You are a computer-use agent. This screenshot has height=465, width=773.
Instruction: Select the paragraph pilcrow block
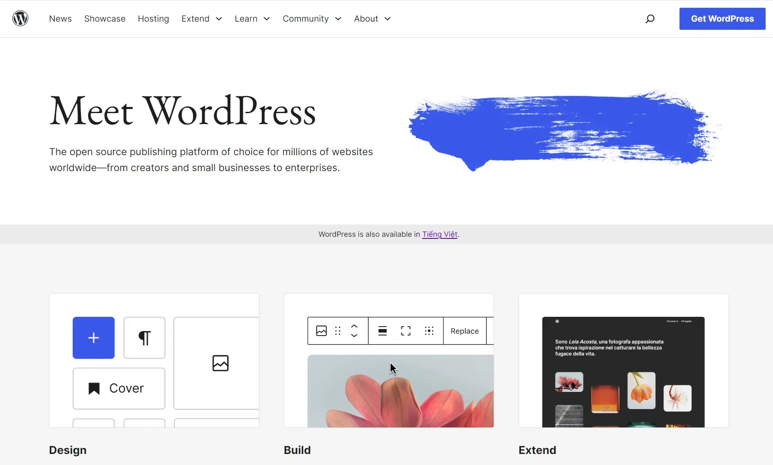(145, 338)
